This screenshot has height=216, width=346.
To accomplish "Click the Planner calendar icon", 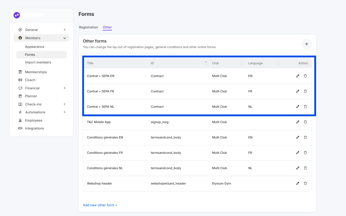I will pos(20,96).
